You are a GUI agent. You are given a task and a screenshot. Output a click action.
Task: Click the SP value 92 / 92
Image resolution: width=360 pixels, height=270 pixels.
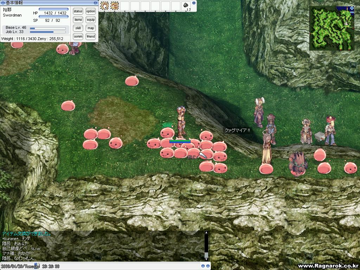pos(53,20)
